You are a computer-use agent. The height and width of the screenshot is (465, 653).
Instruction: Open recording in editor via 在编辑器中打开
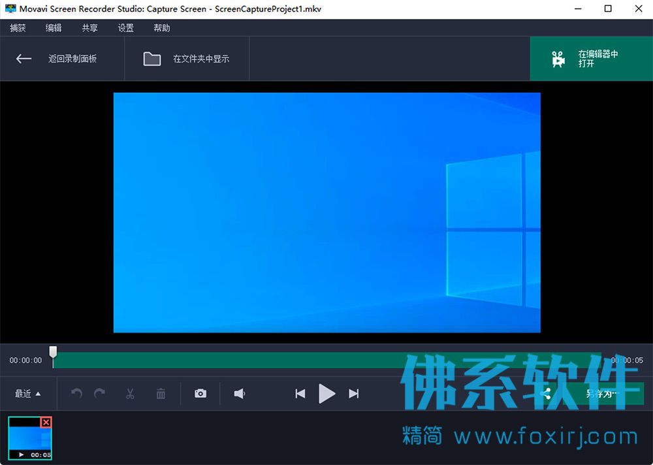(x=592, y=59)
